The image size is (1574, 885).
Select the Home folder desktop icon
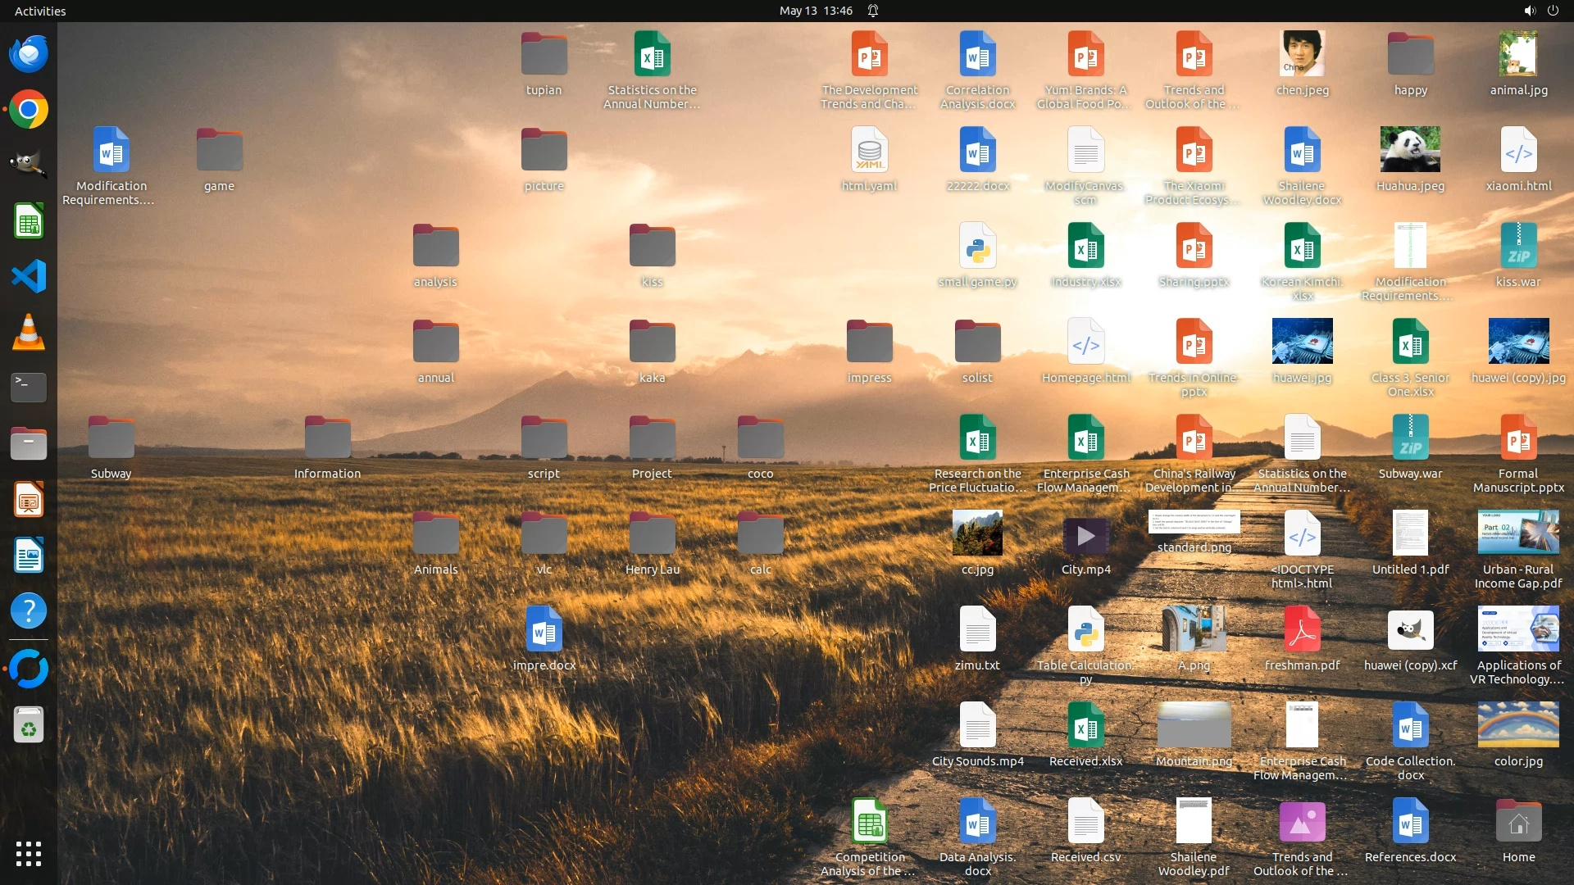pyautogui.click(x=1518, y=822)
